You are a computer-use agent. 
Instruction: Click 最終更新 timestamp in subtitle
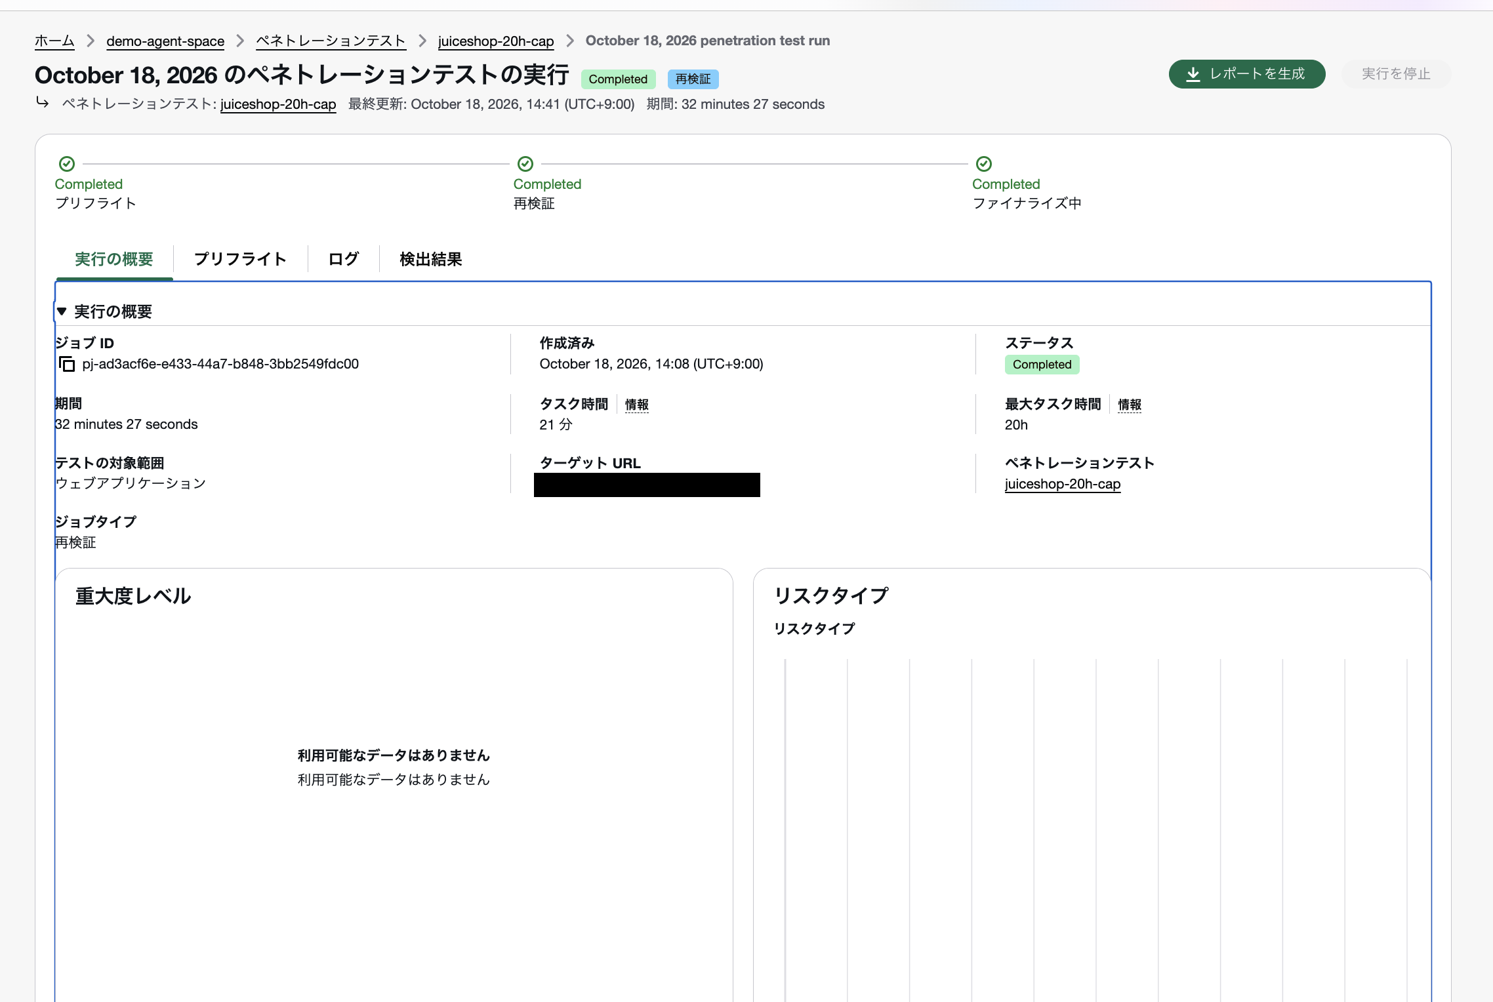[491, 104]
